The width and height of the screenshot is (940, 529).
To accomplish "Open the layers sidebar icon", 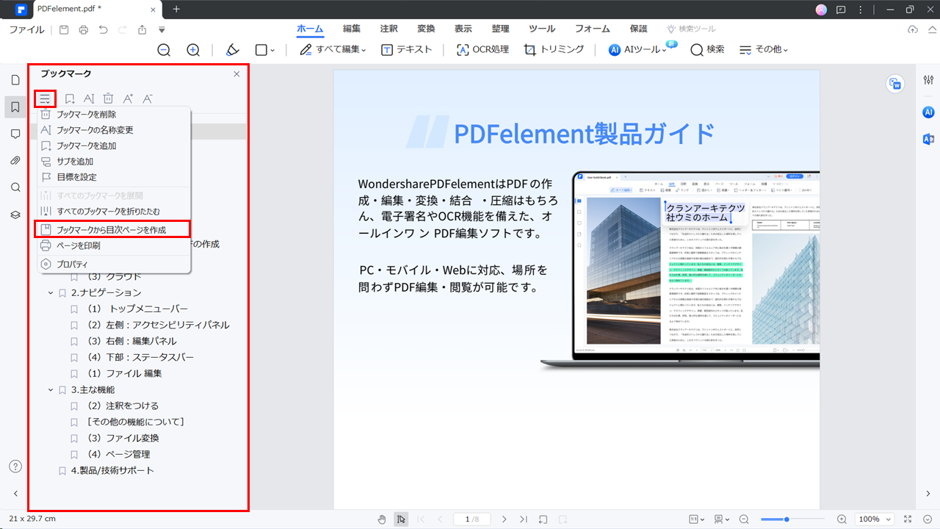I will (15, 215).
